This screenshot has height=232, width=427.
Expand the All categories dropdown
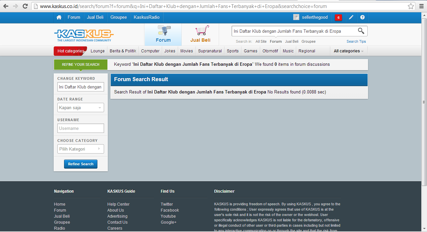pos(349,51)
